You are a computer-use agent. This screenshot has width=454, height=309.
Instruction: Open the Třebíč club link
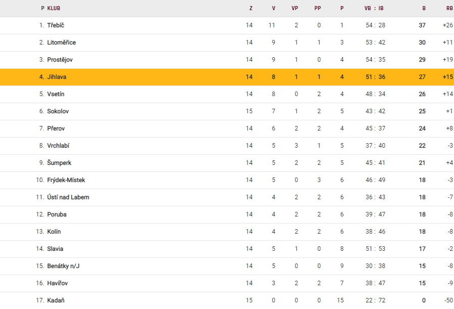point(56,25)
